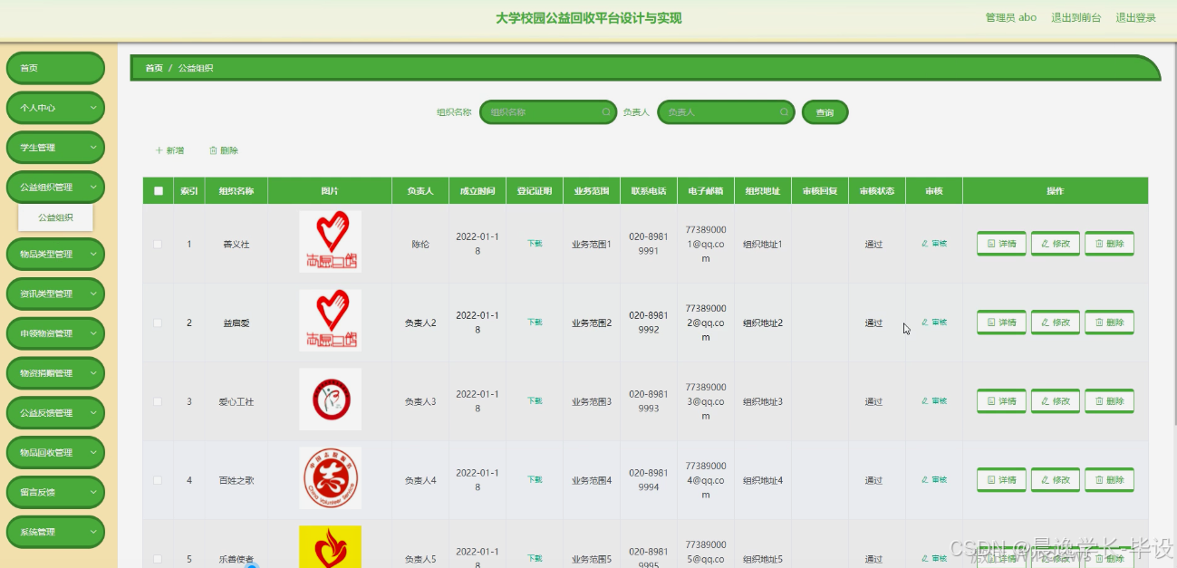Screen dimensions: 1177x568
Task: Expand the 物品类型管理 sidebar menu
Action: pyautogui.click(x=55, y=255)
